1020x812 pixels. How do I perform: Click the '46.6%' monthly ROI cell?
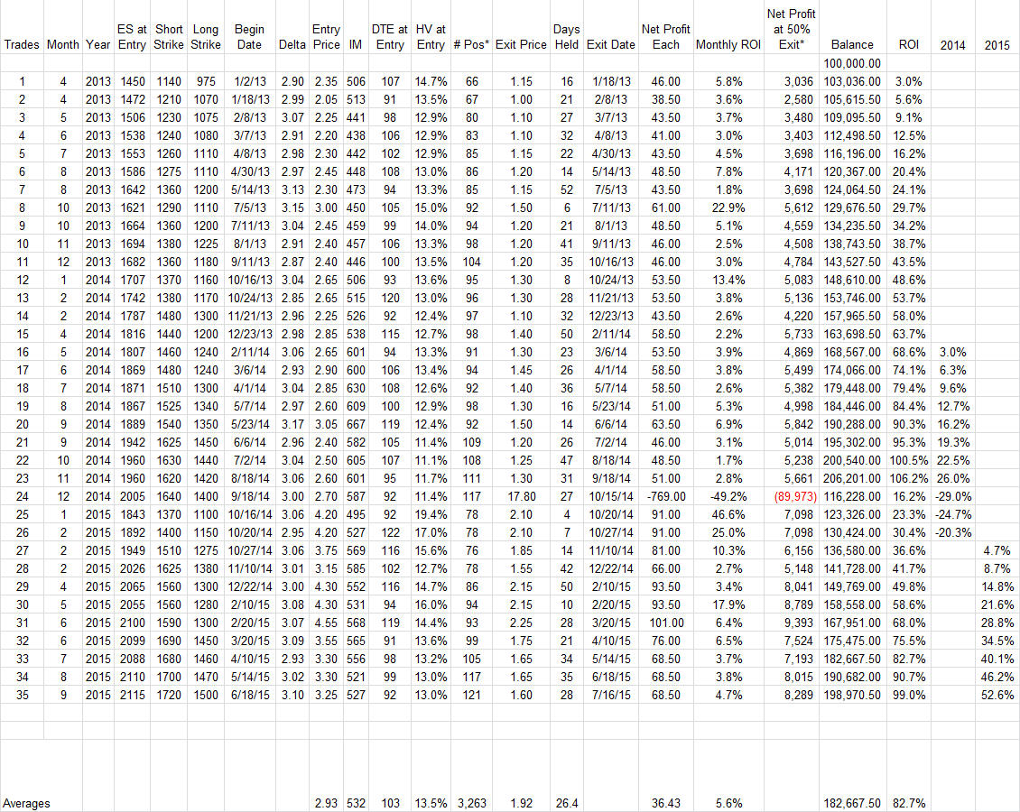pyautogui.click(x=728, y=514)
